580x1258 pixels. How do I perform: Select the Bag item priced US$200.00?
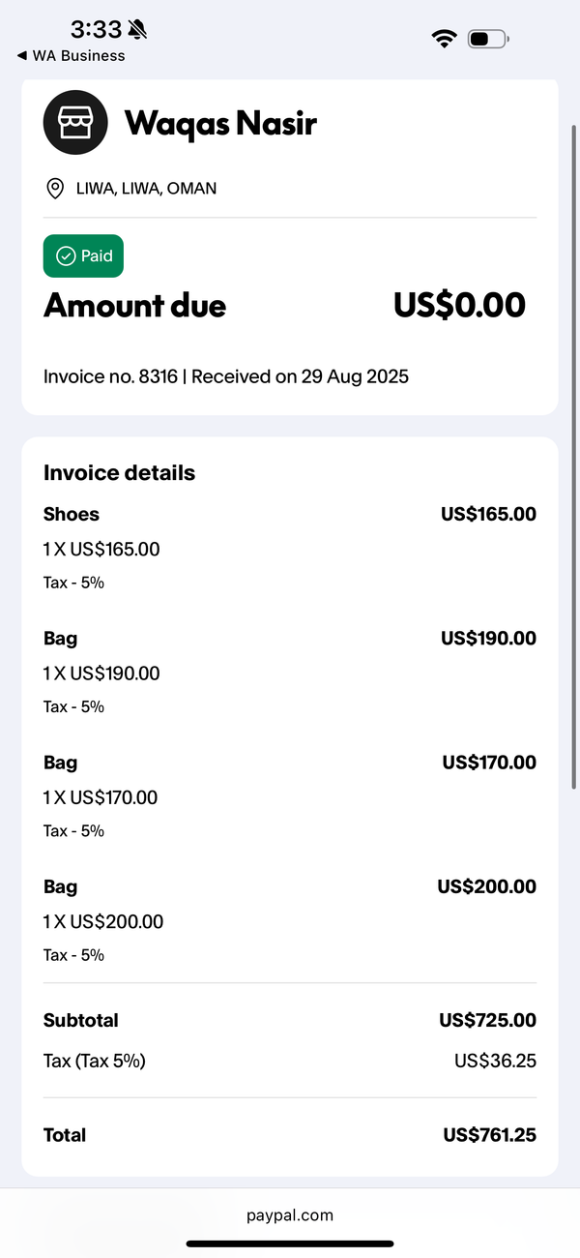point(290,919)
